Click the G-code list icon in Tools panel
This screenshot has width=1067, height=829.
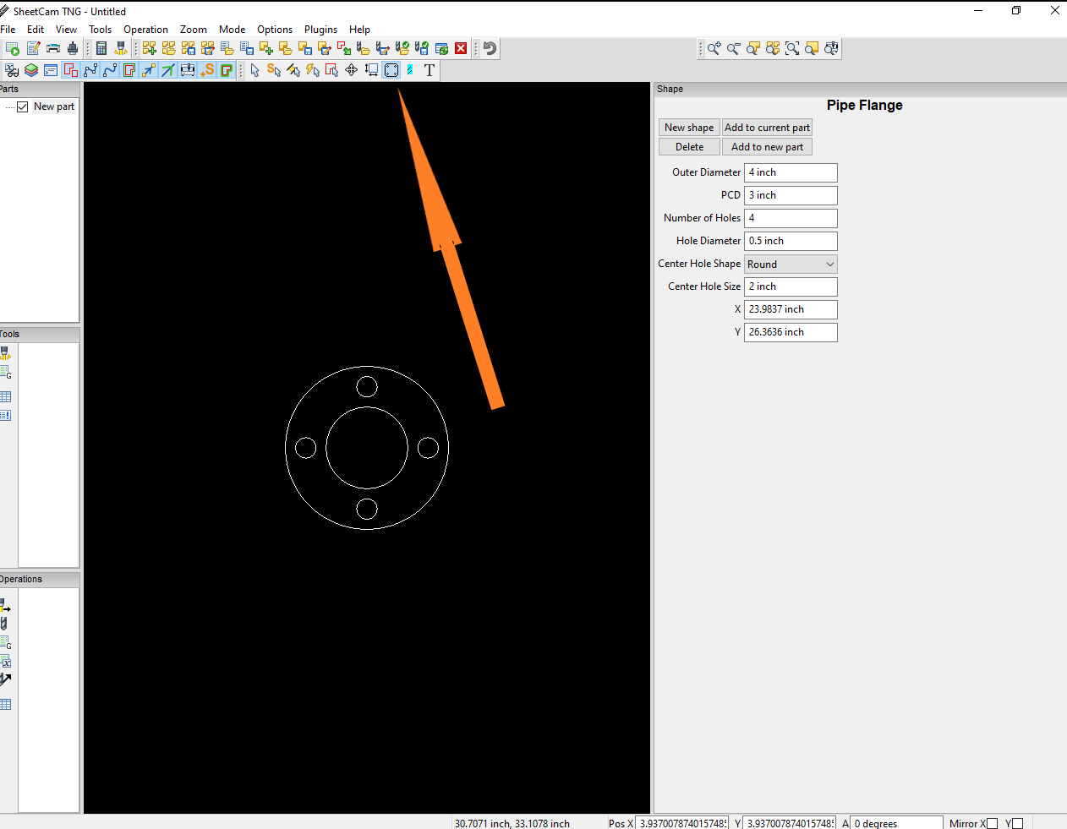point(6,372)
